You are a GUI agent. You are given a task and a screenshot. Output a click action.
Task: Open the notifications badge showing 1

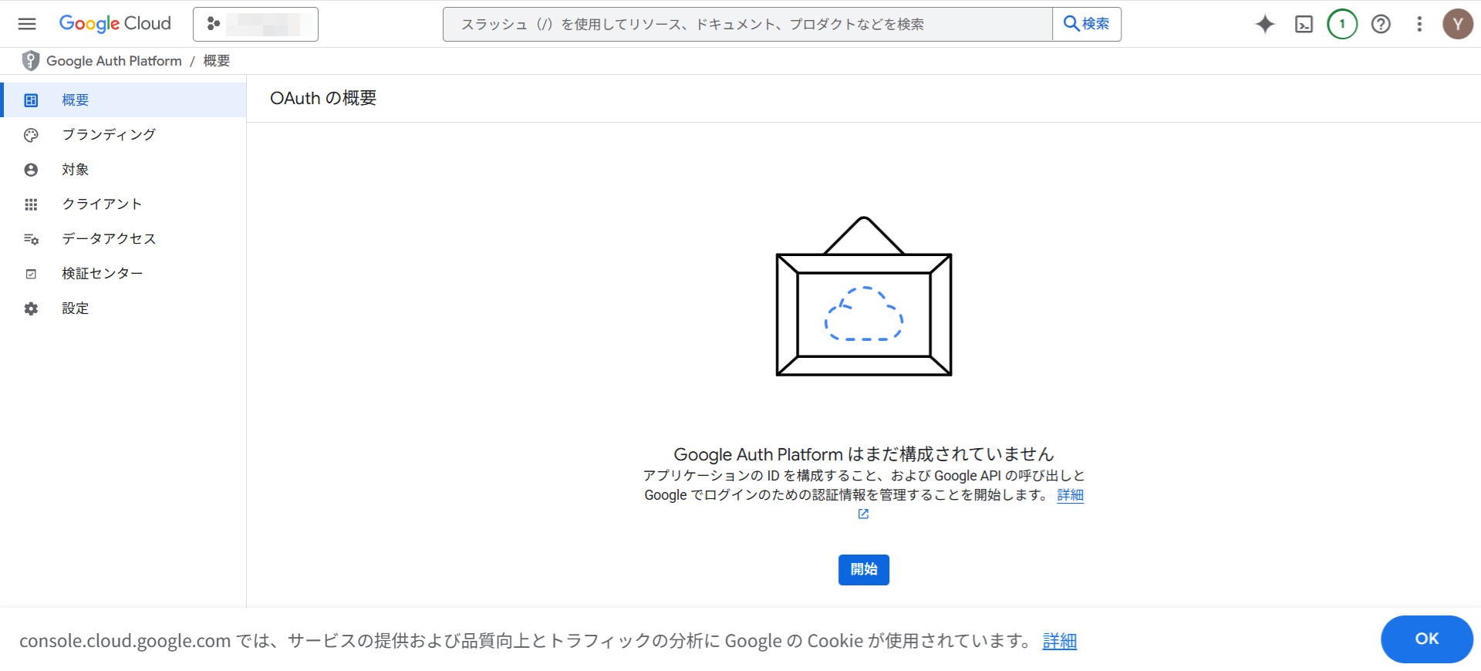point(1342,24)
